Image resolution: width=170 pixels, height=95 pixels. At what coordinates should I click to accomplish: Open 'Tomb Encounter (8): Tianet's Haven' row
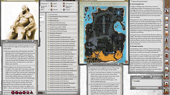point(62,52)
